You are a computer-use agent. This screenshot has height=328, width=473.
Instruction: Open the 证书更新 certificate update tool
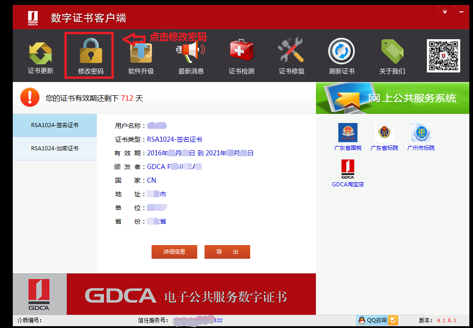click(x=40, y=55)
